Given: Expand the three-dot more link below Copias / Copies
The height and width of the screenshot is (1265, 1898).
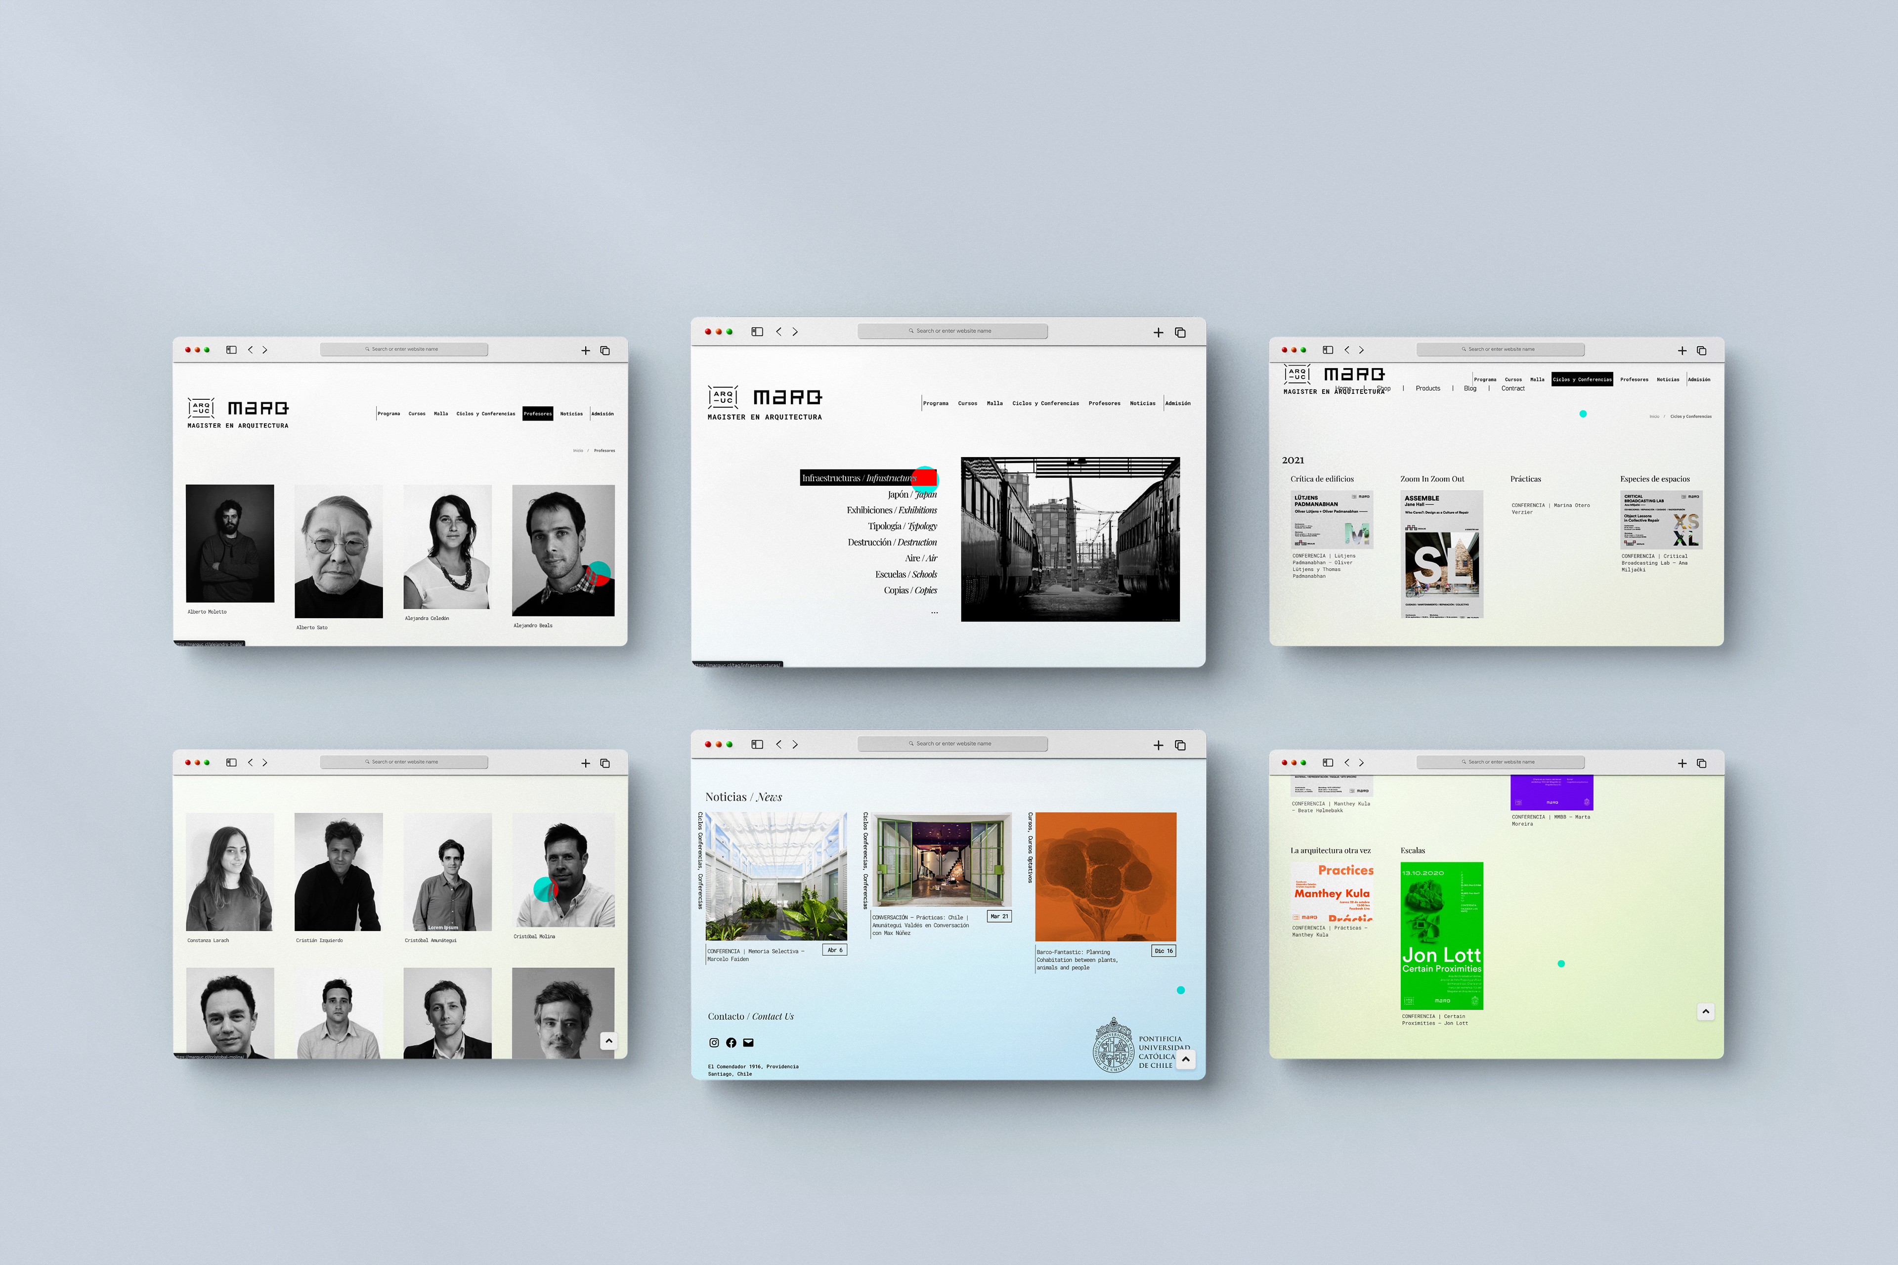Looking at the screenshot, I should (x=934, y=612).
